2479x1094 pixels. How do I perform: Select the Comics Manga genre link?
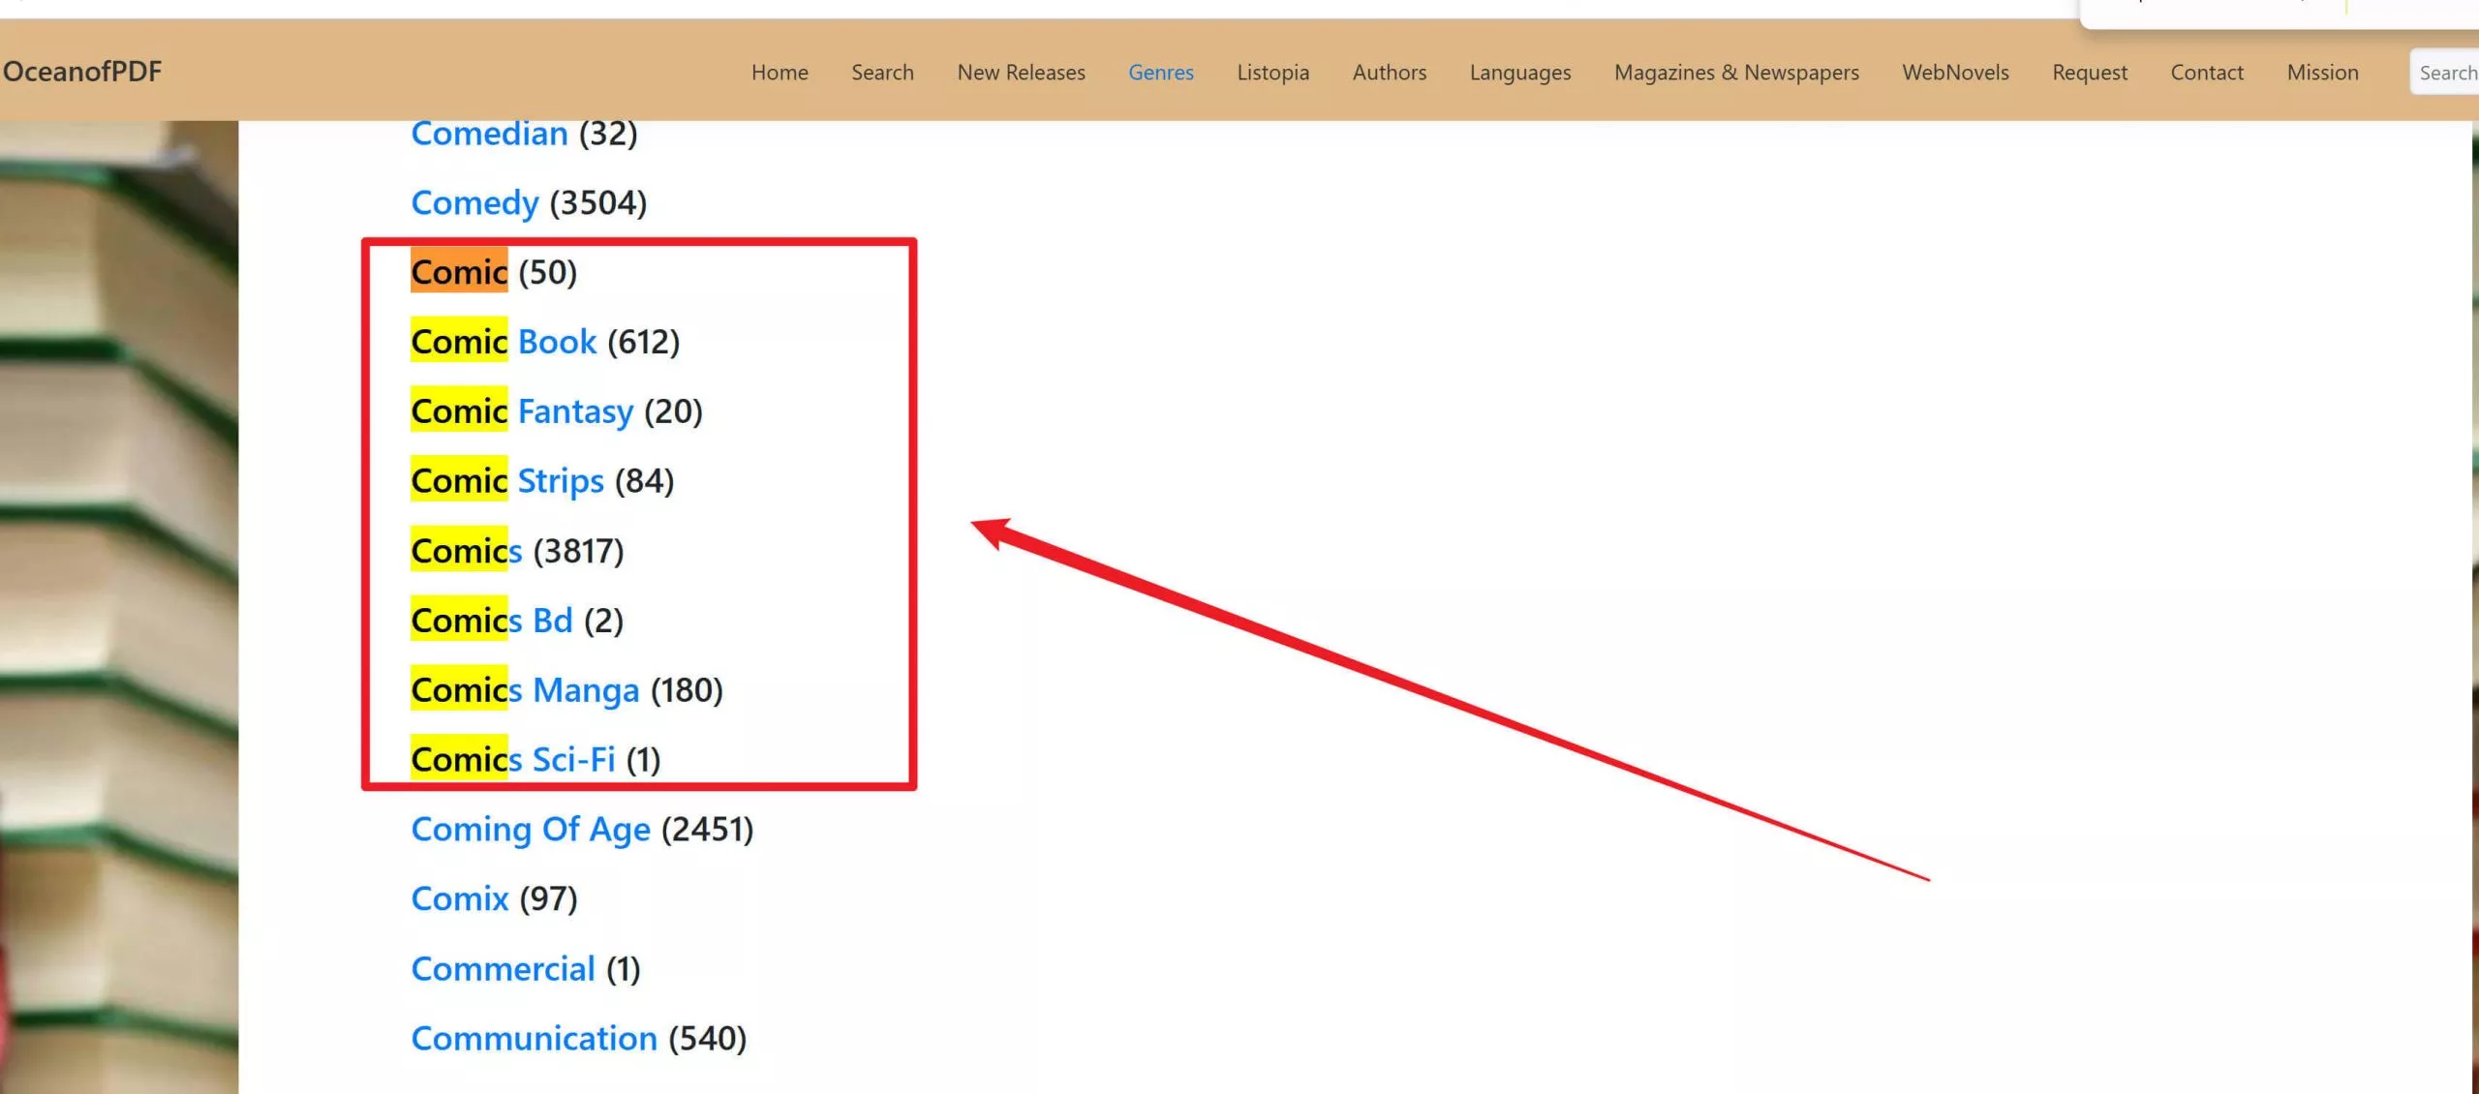click(x=525, y=690)
